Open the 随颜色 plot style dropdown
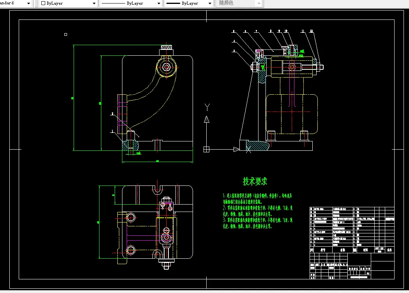 (x=259, y=4)
